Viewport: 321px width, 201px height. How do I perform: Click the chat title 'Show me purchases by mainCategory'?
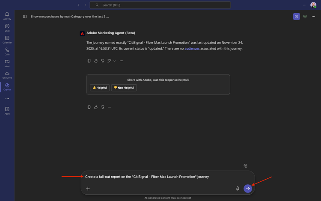[70, 17]
